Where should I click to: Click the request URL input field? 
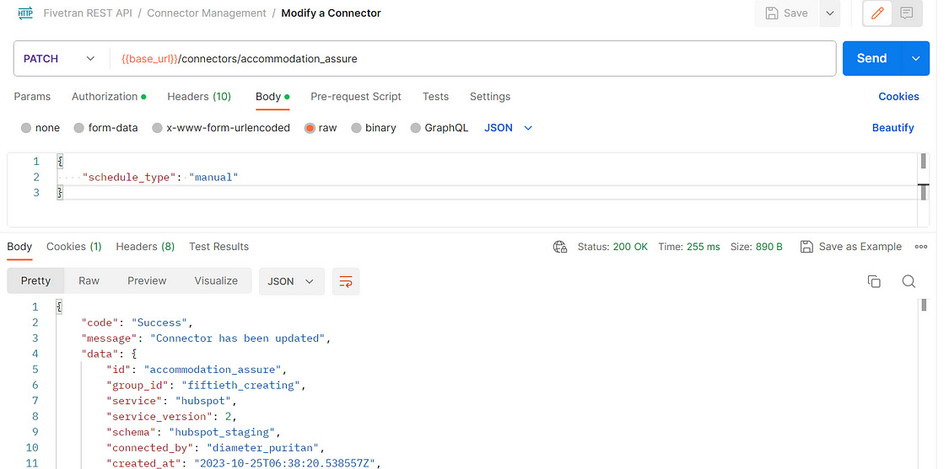472,59
